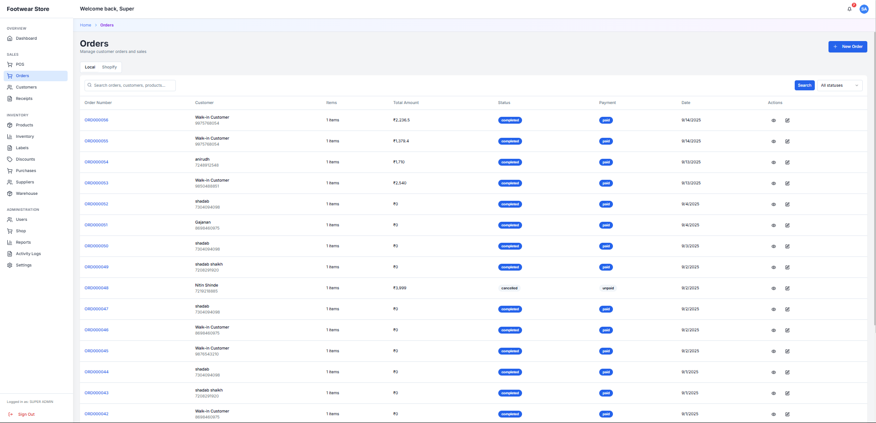Image resolution: width=876 pixels, height=423 pixels.
Task: View order ORD000045 eye icon
Action: [774, 351]
